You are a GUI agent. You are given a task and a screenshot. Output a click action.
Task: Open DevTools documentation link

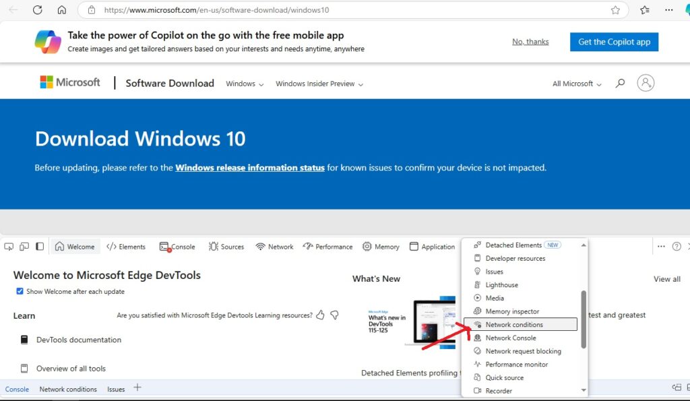(x=79, y=340)
